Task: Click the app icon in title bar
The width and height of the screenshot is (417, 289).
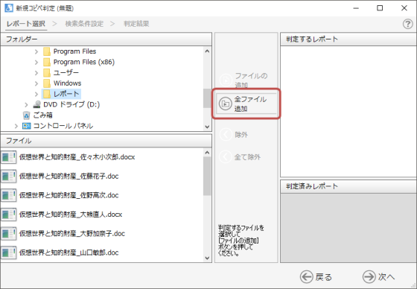Action: (8, 8)
